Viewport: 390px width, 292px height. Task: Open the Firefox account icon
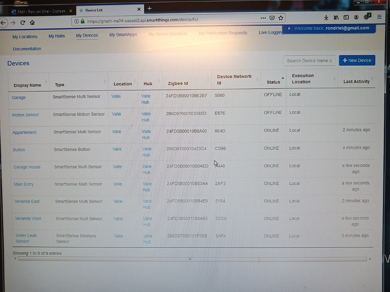[356, 17]
